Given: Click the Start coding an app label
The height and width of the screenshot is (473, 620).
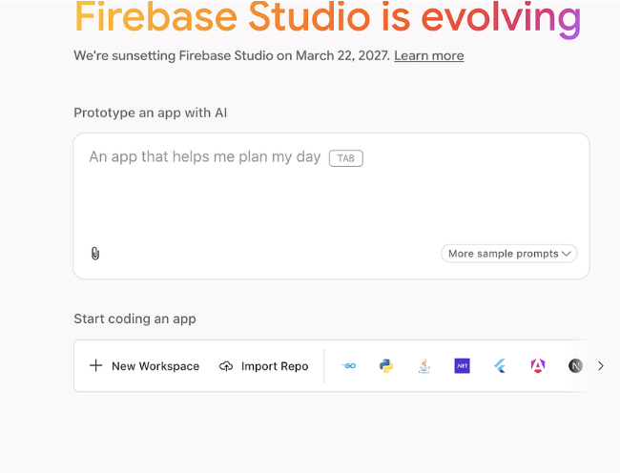Looking at the screenshot, I should [x=134, y=319].
